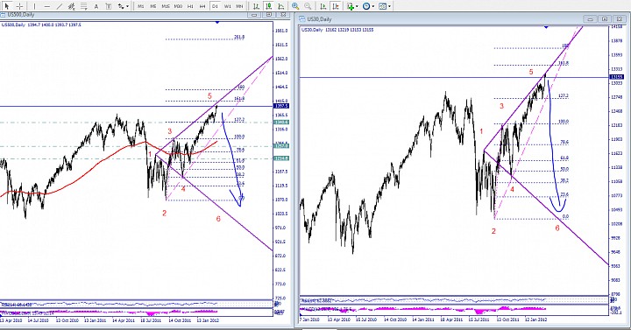The width and height of the screenshot is (631, 330).
Task: Click the zoom in magnifier
Action: coord(295,6)
